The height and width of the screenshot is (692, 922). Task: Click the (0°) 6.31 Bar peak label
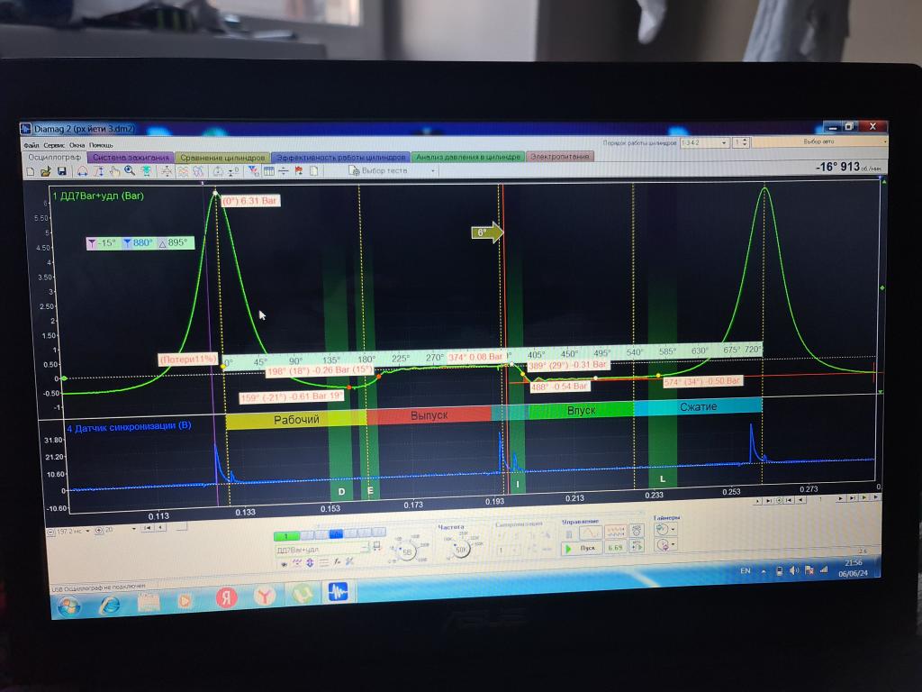250,201
